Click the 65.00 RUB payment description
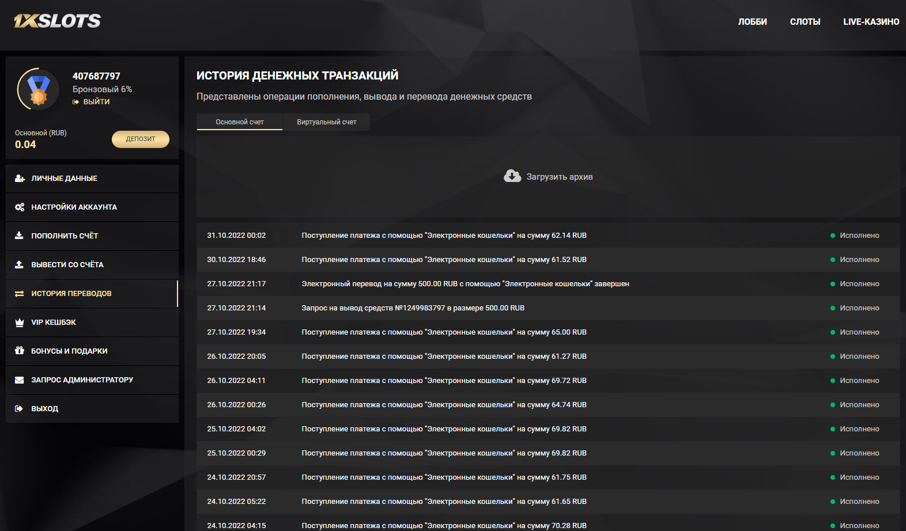Image resolution: width=906 pixels, height=531 pixels. tap(444, 332)
